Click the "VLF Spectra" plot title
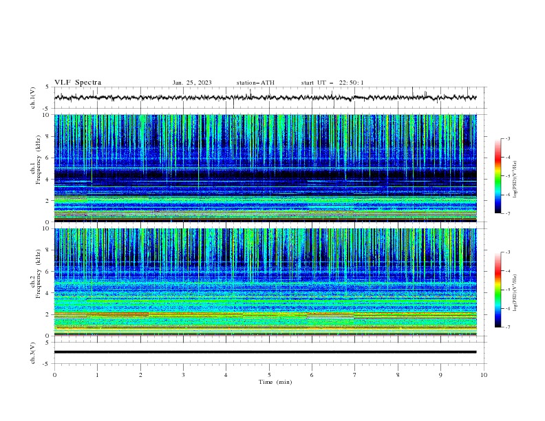The height and width of the screenshot is (421, 545). tap(78, 83)
